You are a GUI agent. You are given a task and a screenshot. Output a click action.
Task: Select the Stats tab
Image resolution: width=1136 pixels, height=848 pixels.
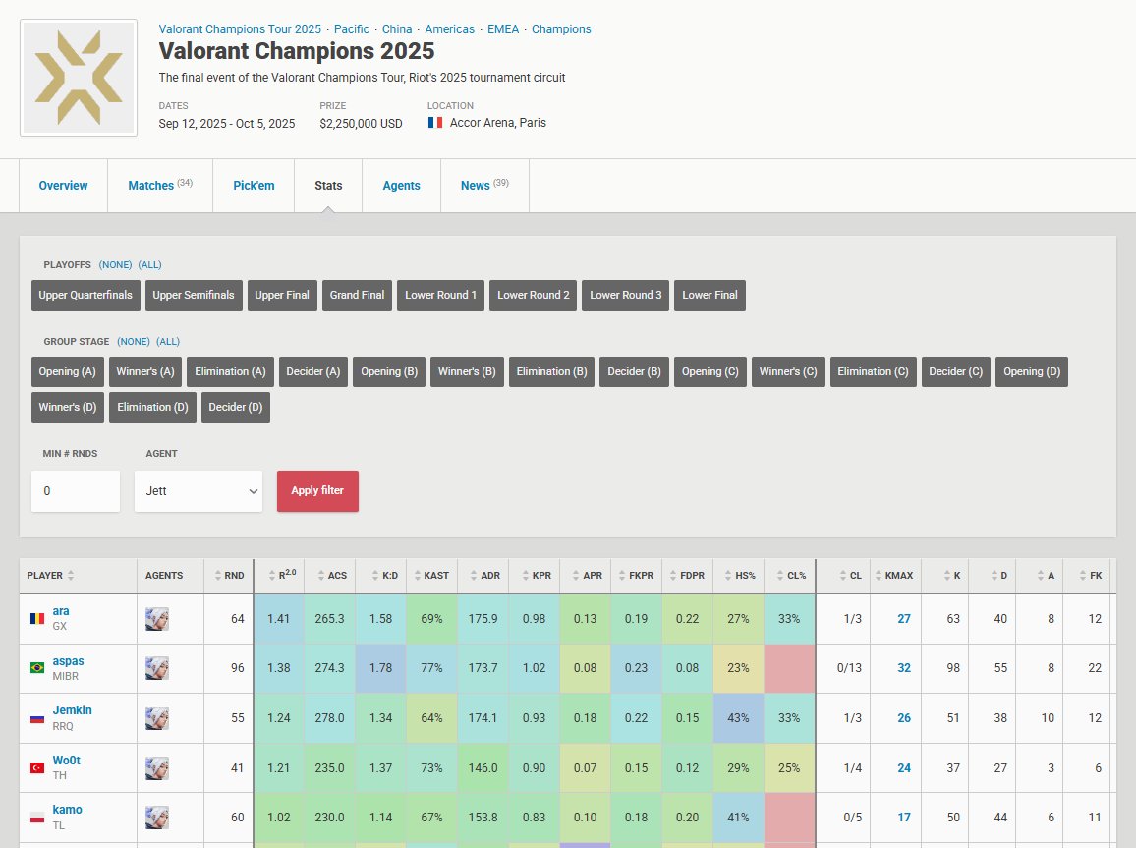click(328, 186)
